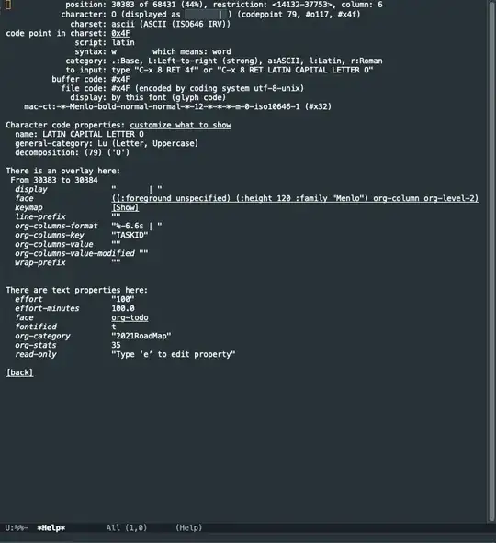The height and width of the screenshot is (543, 496).
Task: Click the U:%%- status indicator in mode line
Action: tap(17, 528)
